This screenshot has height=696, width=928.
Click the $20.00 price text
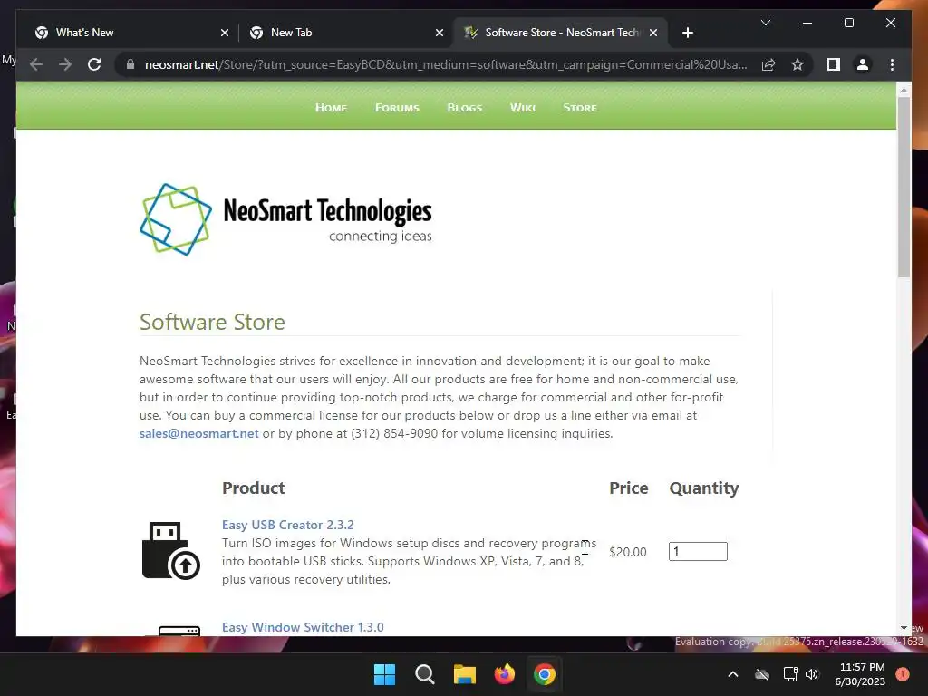627,552
